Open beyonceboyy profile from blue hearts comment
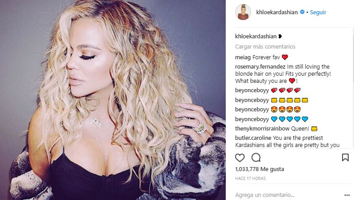 click(x=252, y=119)
